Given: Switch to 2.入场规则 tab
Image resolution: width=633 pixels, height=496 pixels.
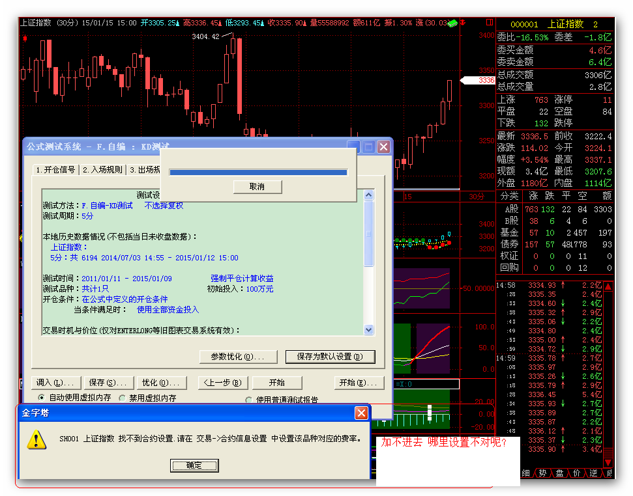Looking at the screenshot, I should [102, 170].
